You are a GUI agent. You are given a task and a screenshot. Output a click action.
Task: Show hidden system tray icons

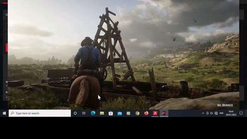click(203, 113)
